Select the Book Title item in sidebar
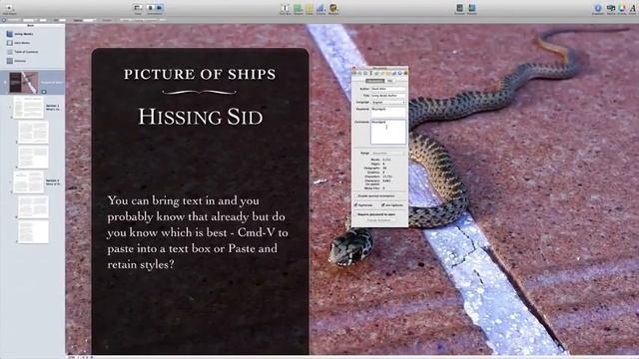Viewport: 639px width, 359px height. click(x=20, y=34)
